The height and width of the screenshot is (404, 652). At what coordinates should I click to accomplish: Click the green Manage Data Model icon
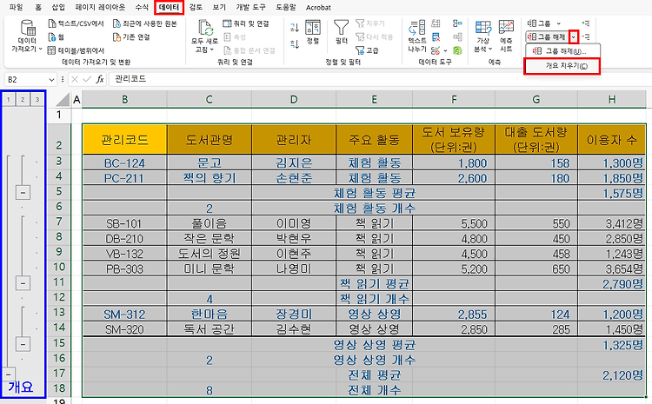tap(457, 50)
